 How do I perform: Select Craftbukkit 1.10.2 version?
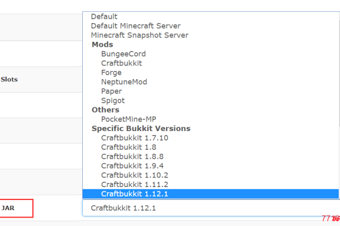(x=135, y=175)
